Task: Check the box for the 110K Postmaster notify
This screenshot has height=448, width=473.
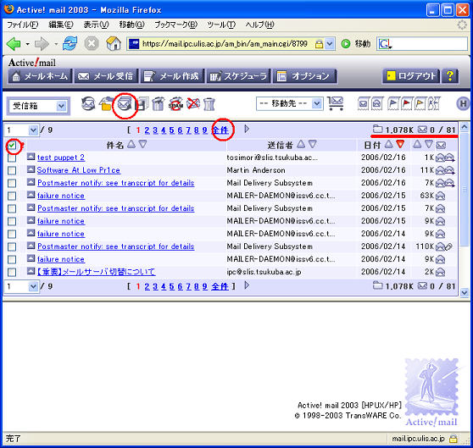Action: coord(12,247)
